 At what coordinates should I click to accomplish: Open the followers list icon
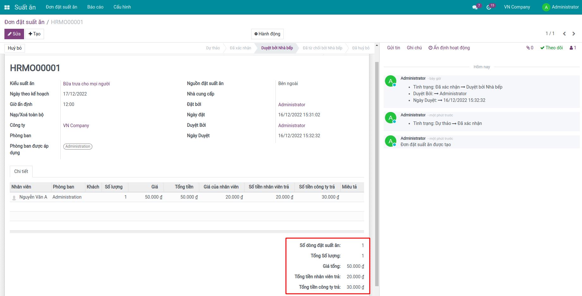573,48
